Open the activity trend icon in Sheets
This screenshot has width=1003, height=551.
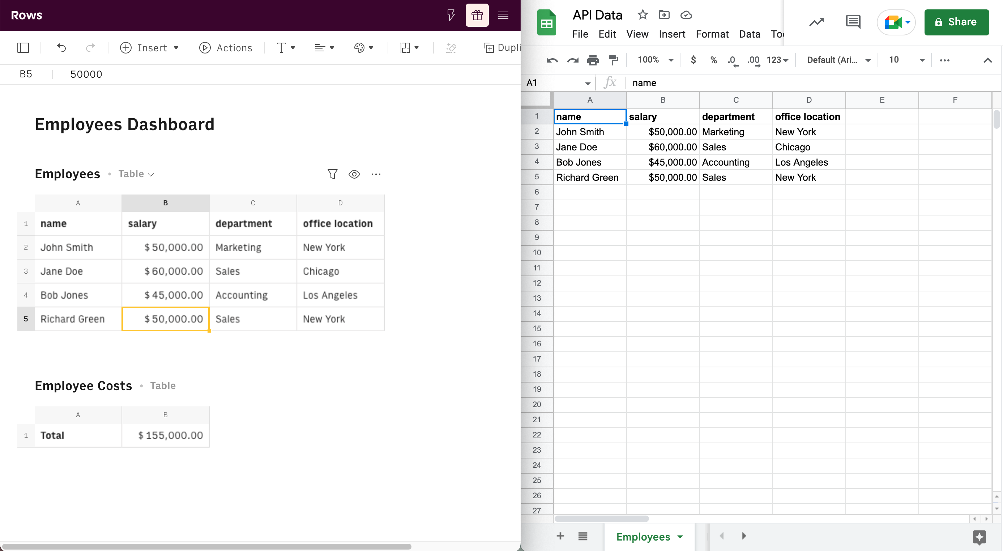[816, 22]
